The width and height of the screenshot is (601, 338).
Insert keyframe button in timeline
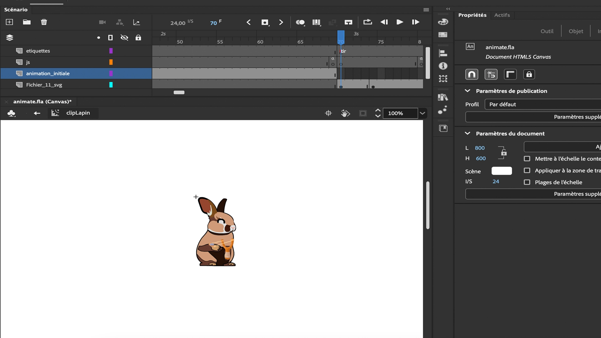tap(265, 22)
